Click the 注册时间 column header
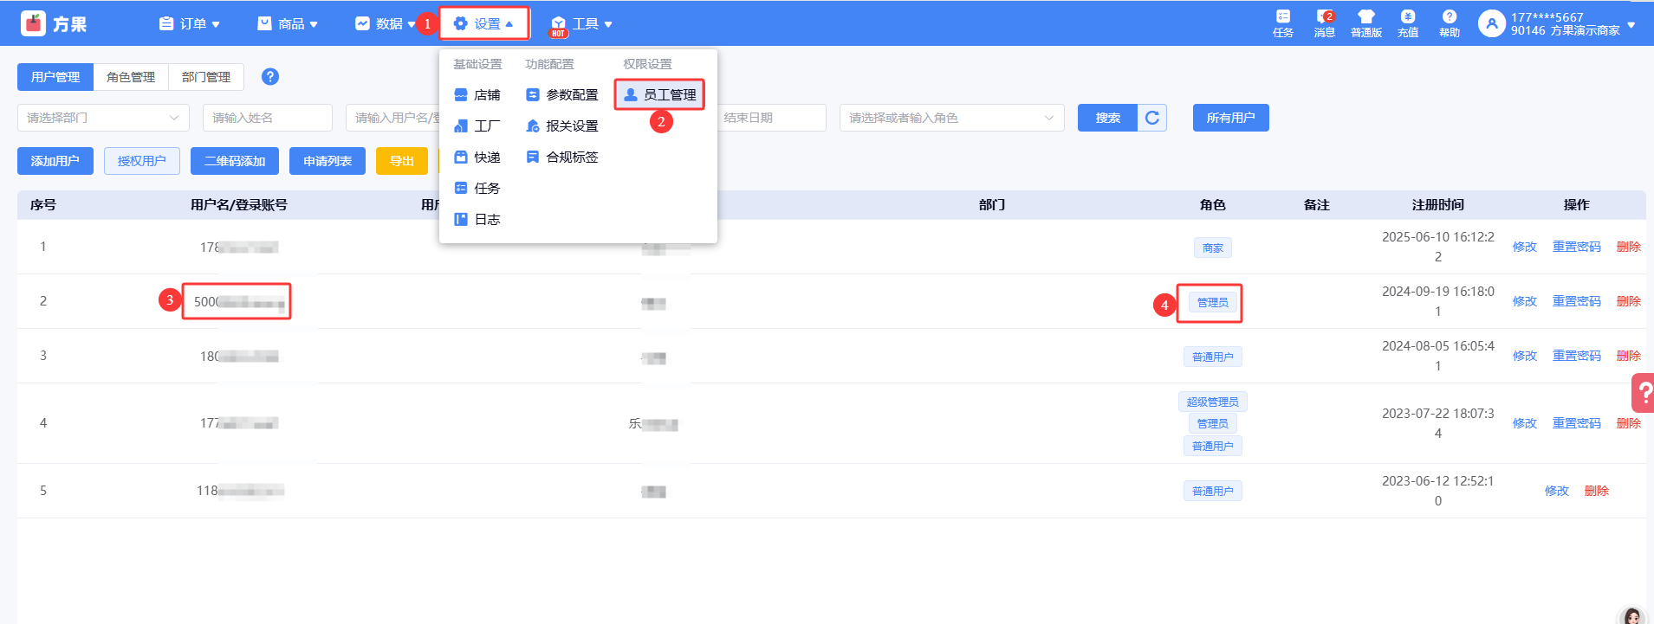 click(1438, 205)
